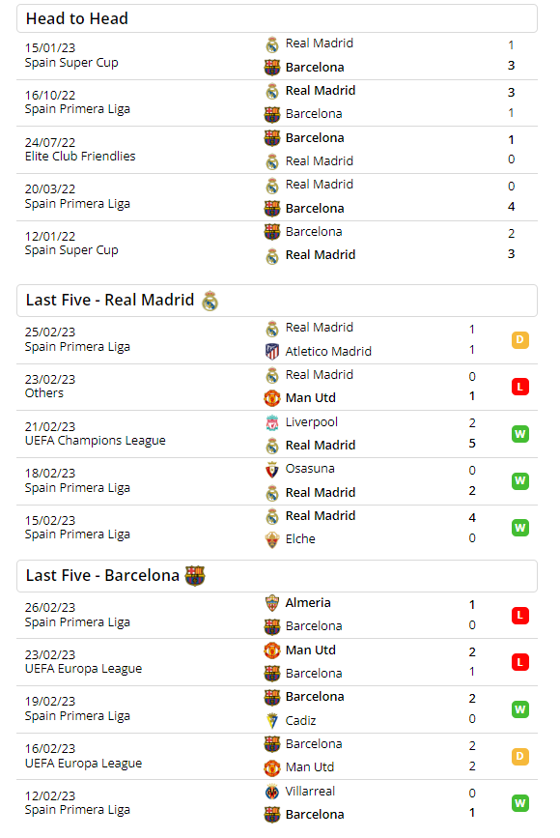Open the Head to Head section header
560x838 pixels.
click(x=277, y=18)
